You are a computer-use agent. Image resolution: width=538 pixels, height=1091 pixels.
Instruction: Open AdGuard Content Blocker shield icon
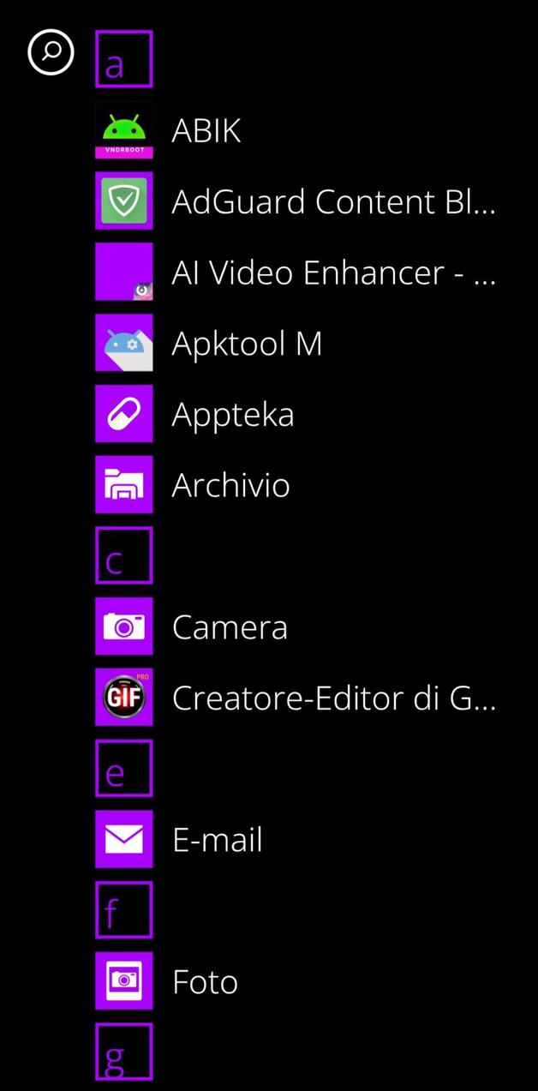pyautogui.click(x=123, y=201)
